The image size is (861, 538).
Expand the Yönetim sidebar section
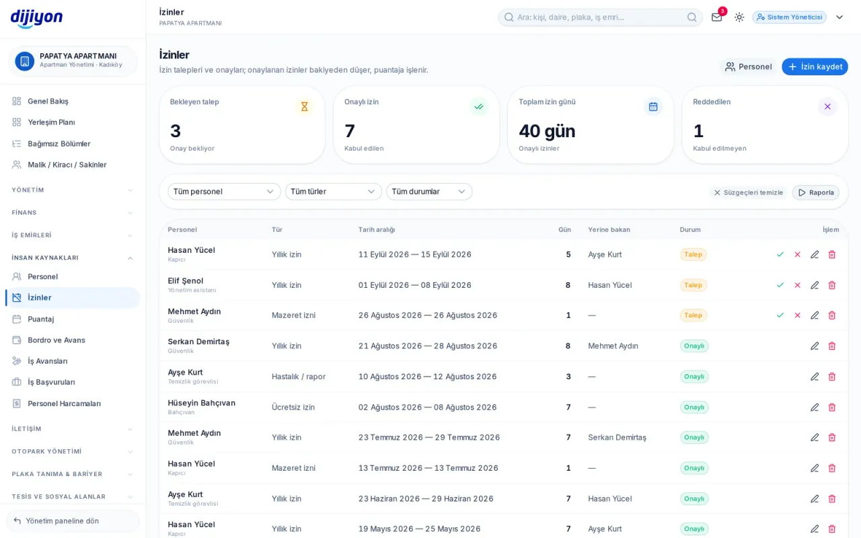[x=73, y=190]
